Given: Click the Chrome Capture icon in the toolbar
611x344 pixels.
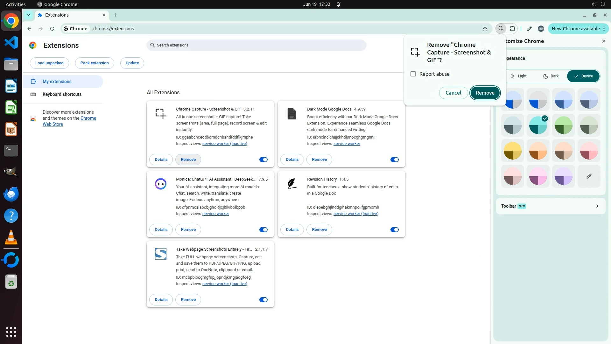Looking at the screenshot, I should (x=501, y=29).
